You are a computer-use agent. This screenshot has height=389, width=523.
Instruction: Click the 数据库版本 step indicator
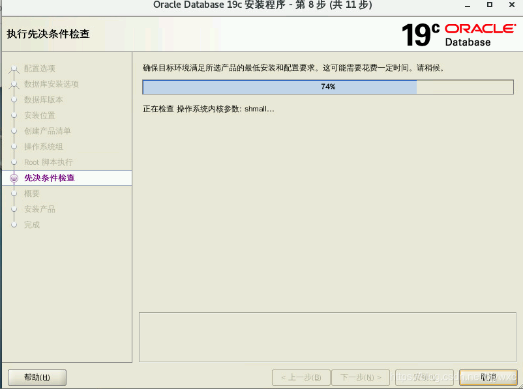13,99
